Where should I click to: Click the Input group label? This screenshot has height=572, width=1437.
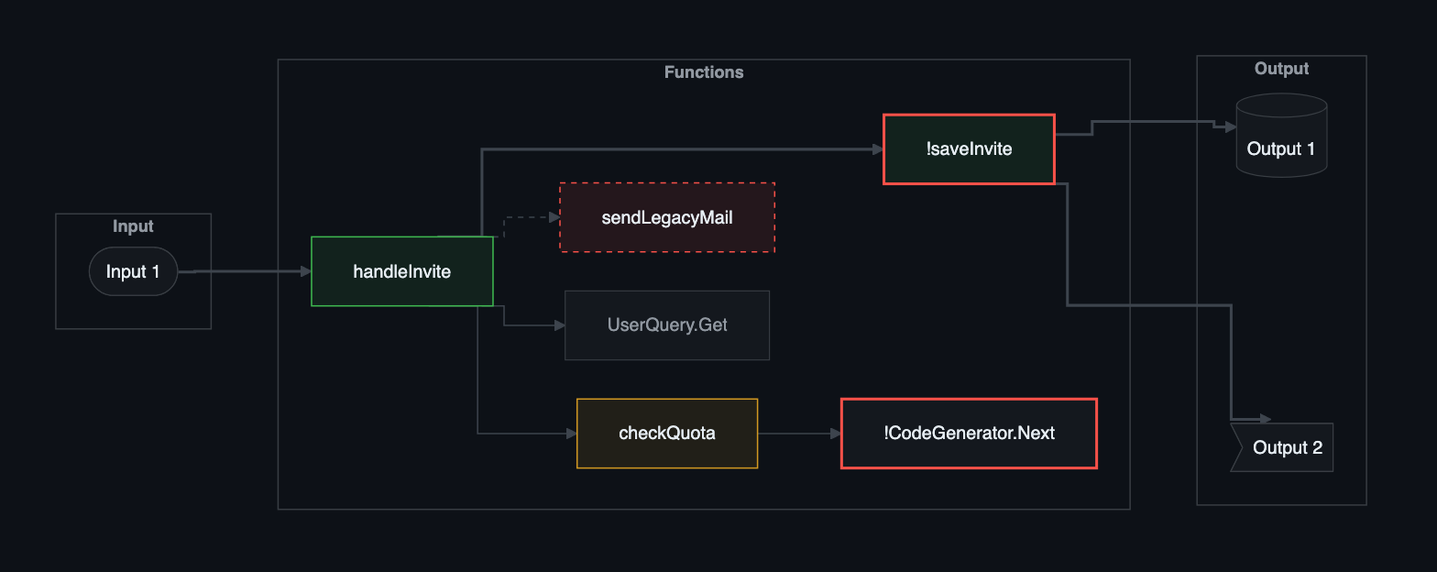133,226
